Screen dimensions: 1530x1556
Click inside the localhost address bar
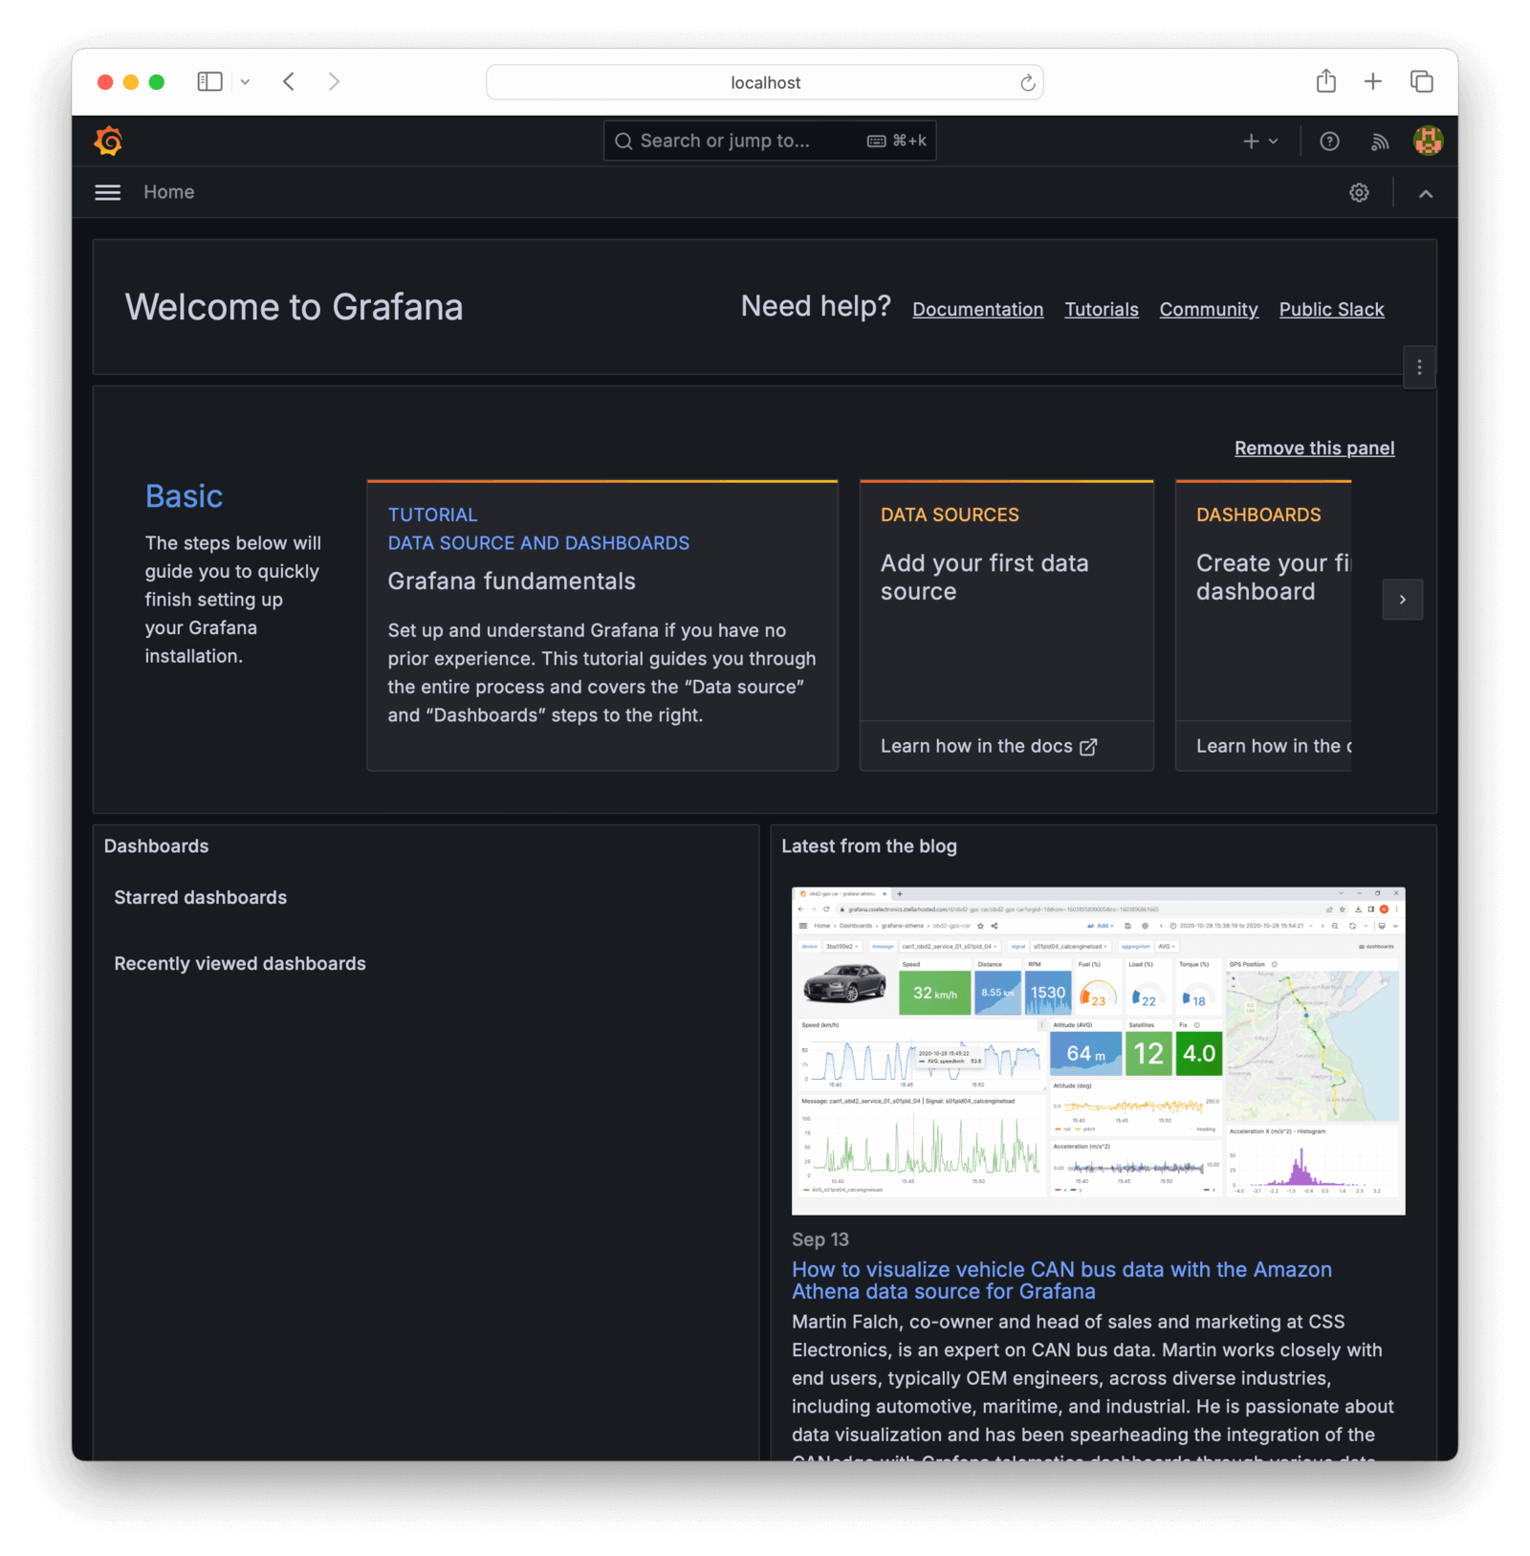tap(764, 82)
